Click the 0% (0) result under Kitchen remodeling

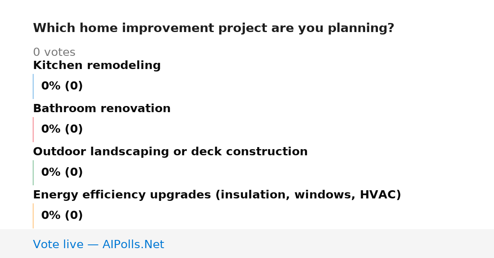pos(62,86)
